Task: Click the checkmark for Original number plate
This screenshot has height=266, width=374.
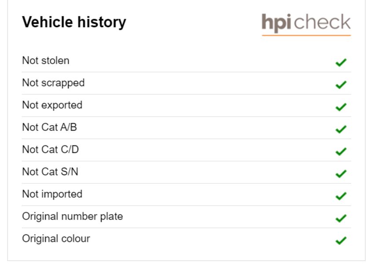Action: 341,218
